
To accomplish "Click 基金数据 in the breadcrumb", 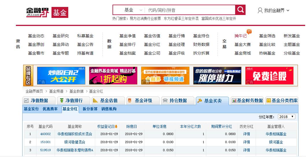I will (x=76, y=91).
